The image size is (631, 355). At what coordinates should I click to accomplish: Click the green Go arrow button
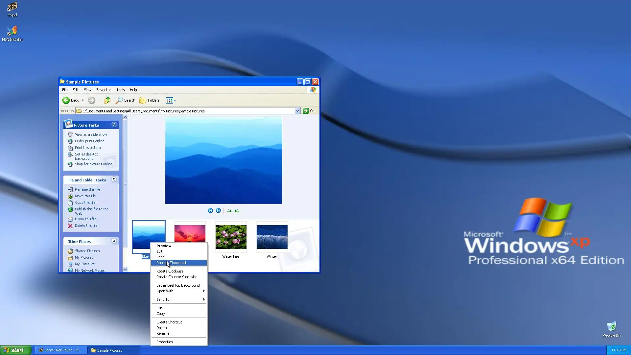306,111
